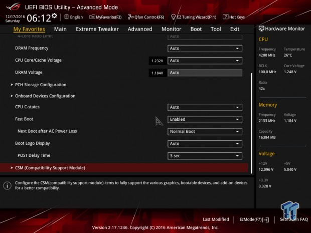Click the settings list scrollbar

(x=252, y=123)
